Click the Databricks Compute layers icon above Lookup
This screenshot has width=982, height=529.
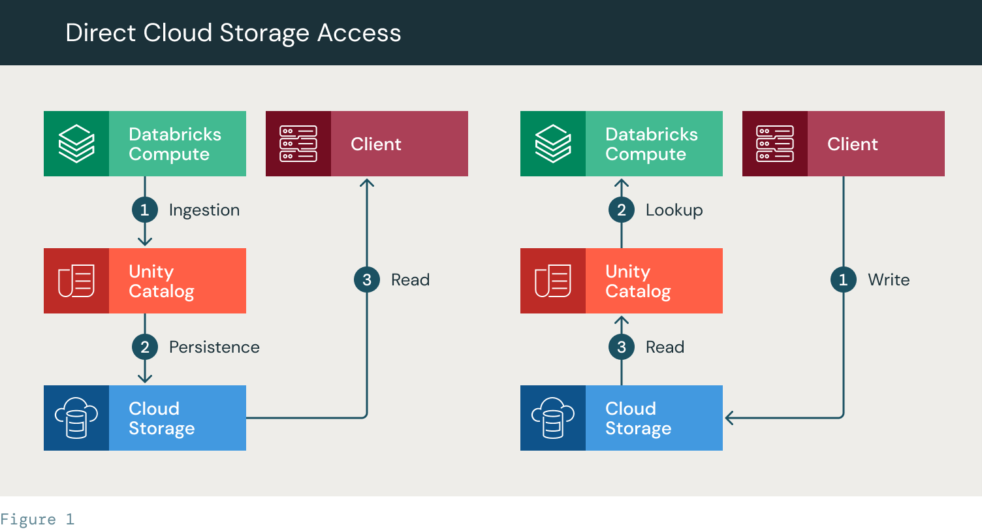[553, 144]
